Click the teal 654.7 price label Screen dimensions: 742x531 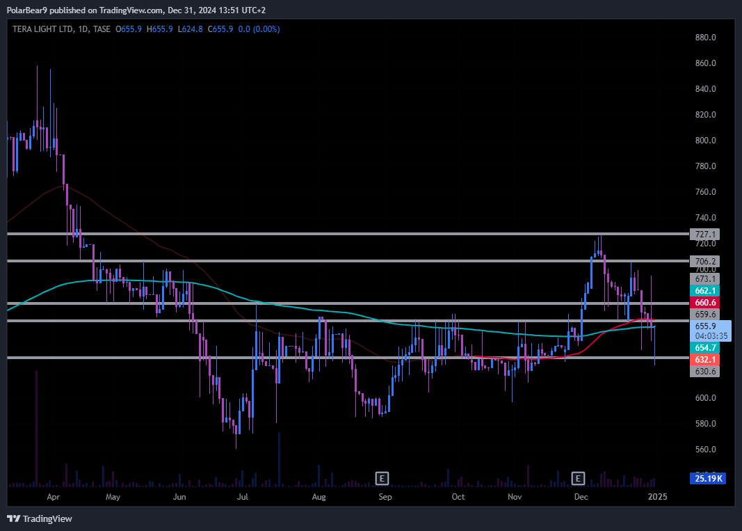click(x=704, y=348)
